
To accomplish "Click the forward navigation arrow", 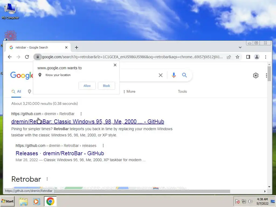I will tap(18, 57).
